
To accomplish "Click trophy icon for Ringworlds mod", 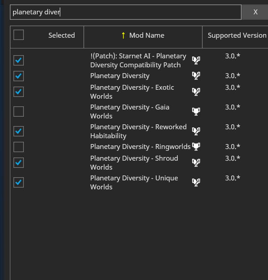I will coord(196,147).
